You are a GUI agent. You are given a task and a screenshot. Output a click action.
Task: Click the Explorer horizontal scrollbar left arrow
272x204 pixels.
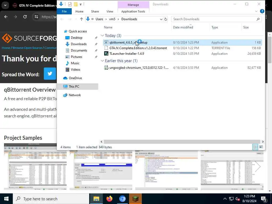(102, 142)
